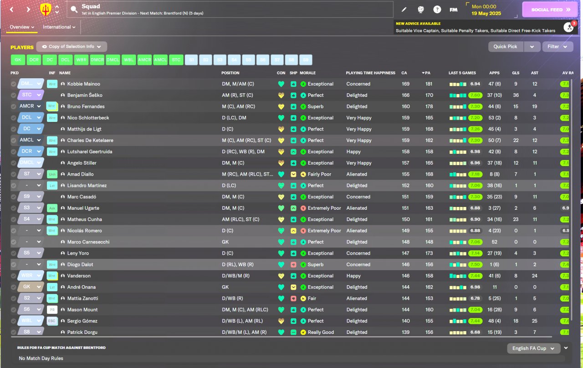Viewport: 583px width, 368px height.
Task: Click the Lst info badge for Lisandro Martínez
Action: pos(52,186)
